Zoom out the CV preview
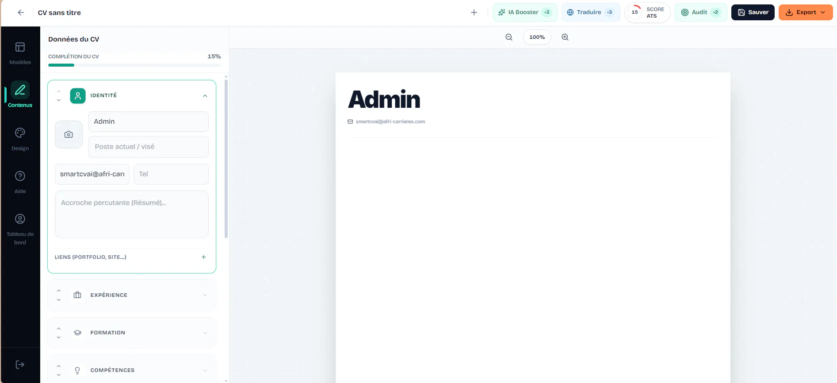Viewport: 837px width, 383px height. tap(509, 37)
